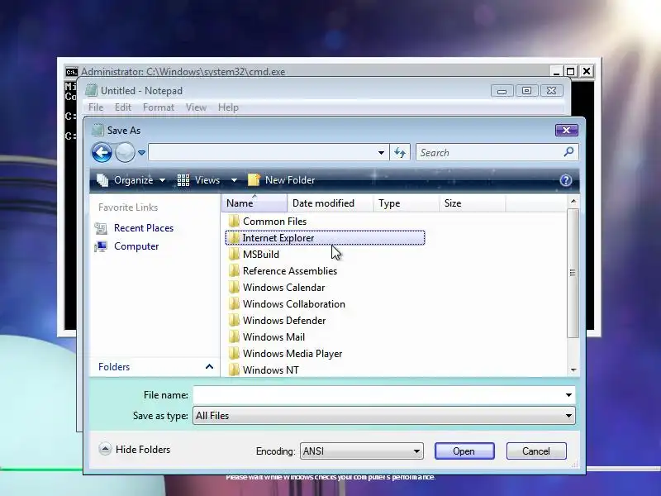Click the Refresh button beside address bar
This screenshot has height=496, width=661.
[400, 153]
